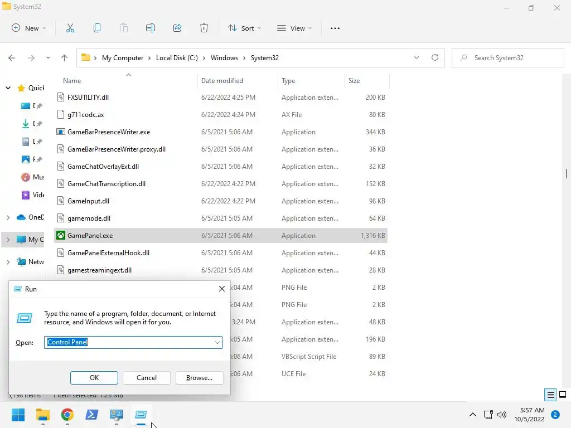Open the network icon in system tray
Image resolution: width=571 pixels, height=428 pixels.
click(x=488, y=415)
